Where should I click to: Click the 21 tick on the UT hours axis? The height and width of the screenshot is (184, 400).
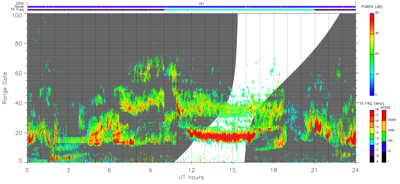(x=315, y=170)
